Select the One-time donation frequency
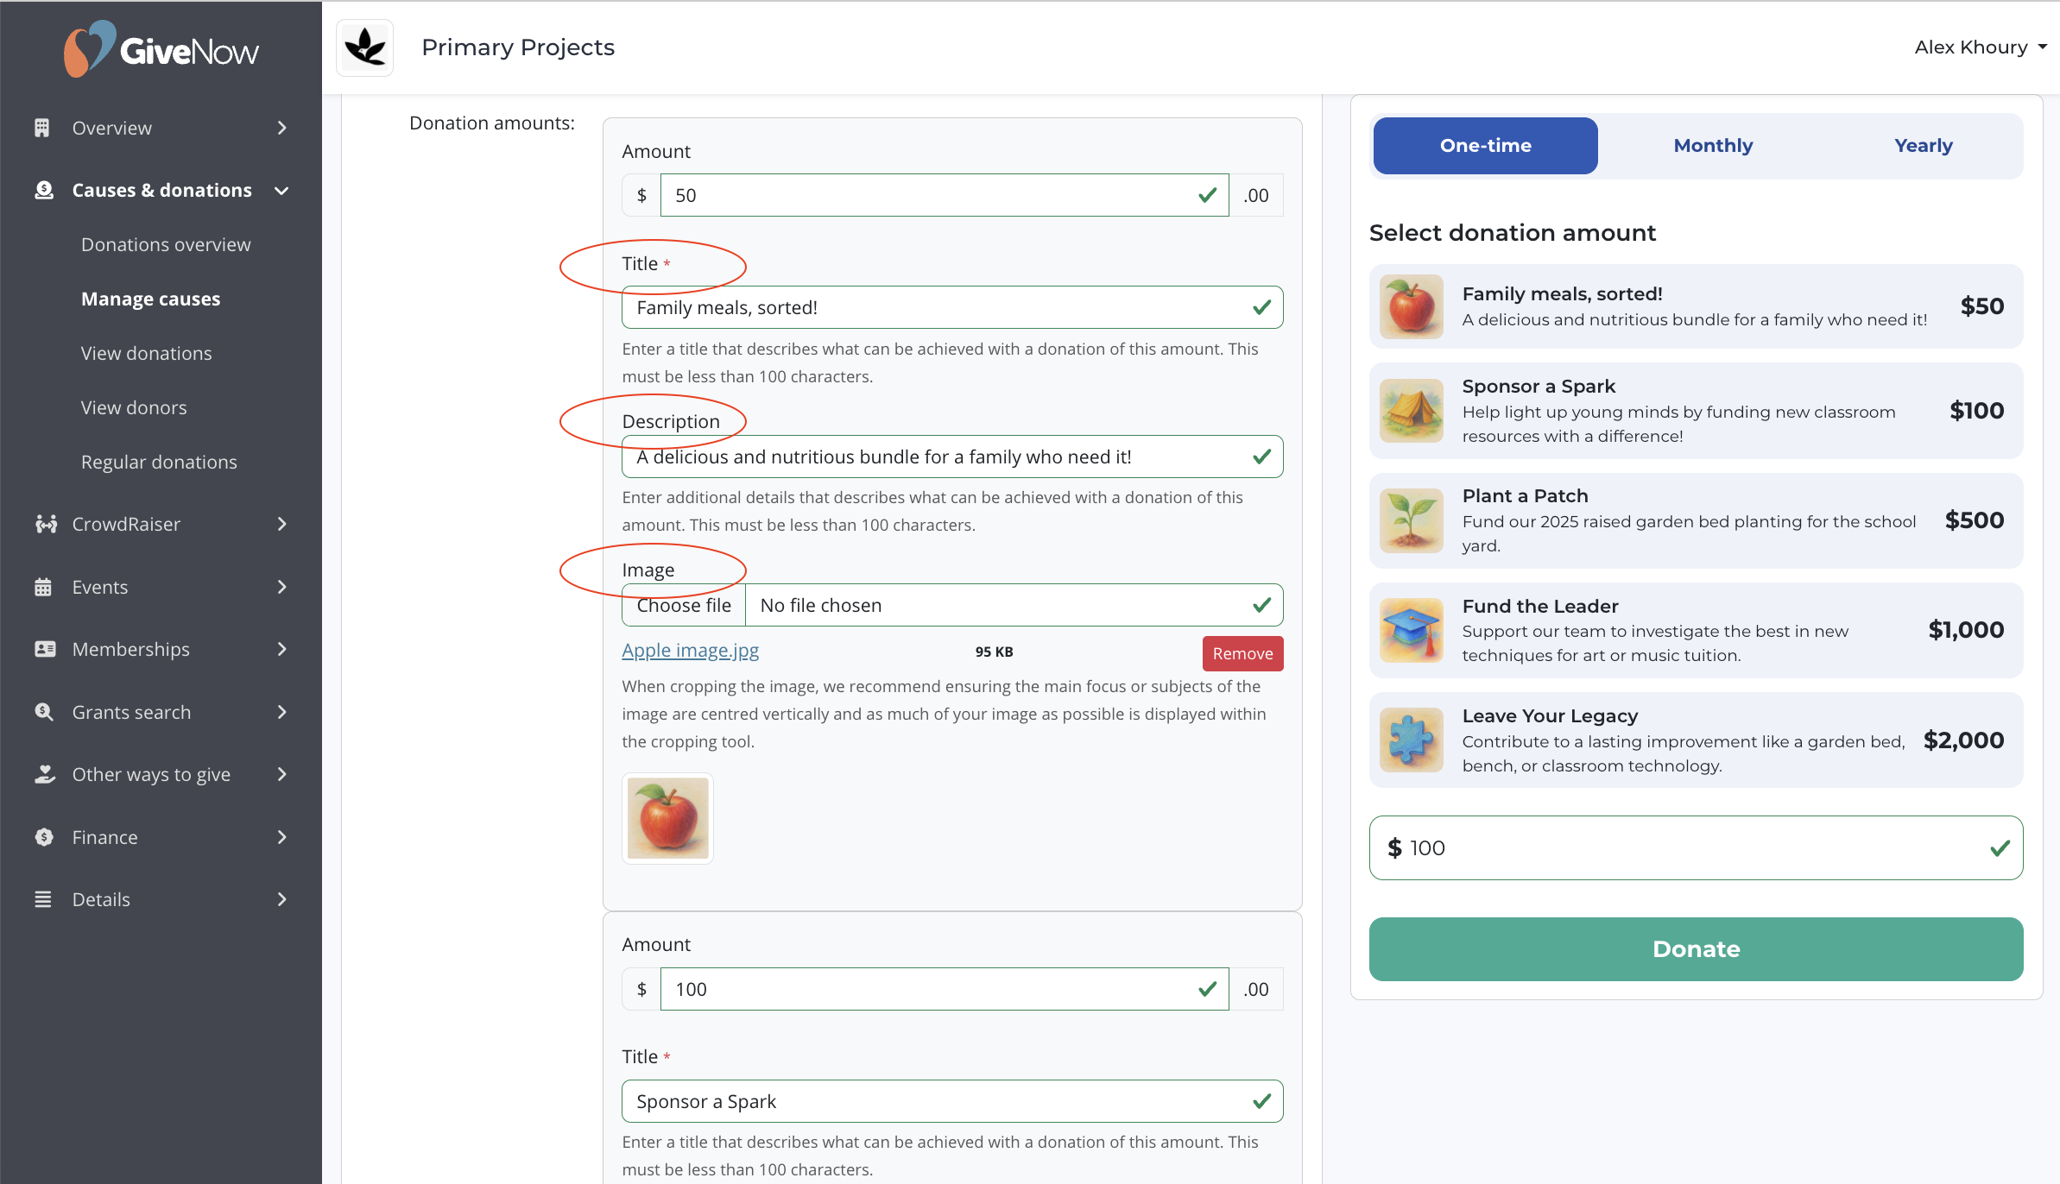The width and height of the screenshot is (2060, 1184). tap(1485, 146)
